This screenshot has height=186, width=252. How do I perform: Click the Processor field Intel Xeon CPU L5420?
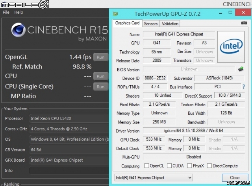pyautogui.click(x=69, y=118)
